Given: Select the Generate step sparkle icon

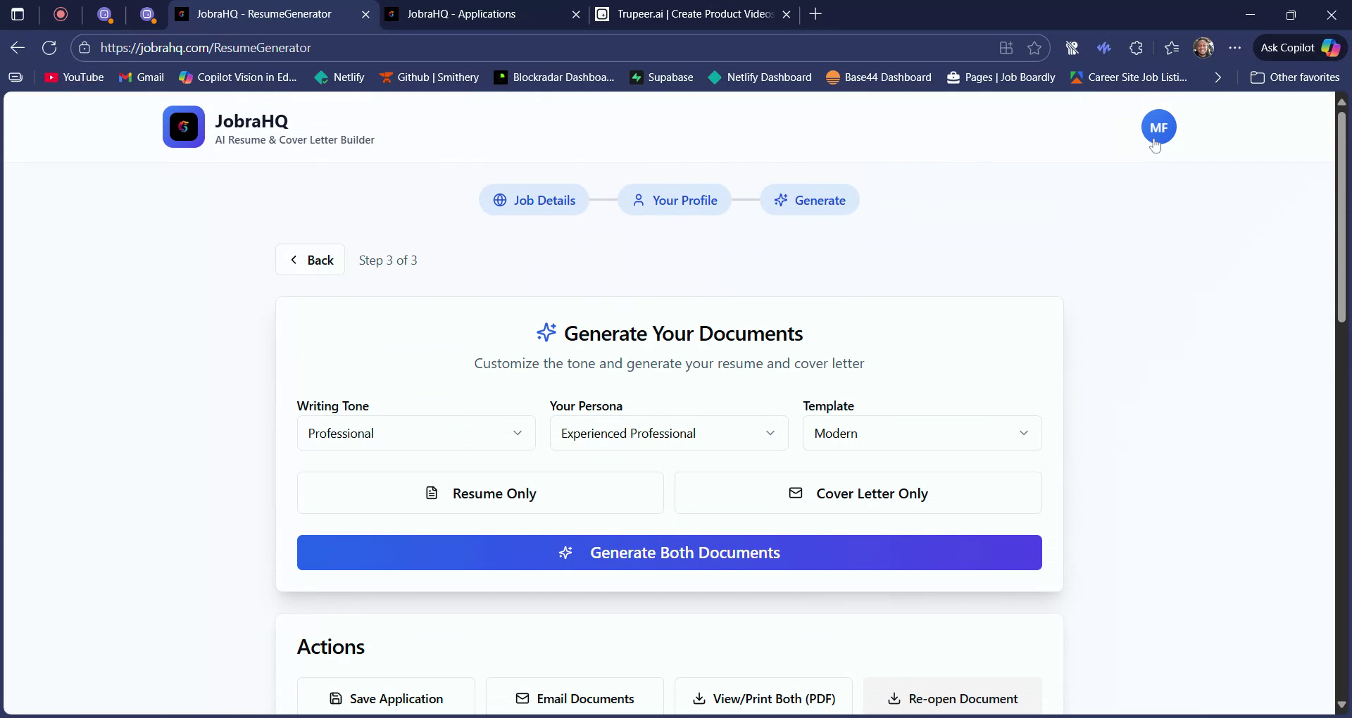Looking at the screenshot, I should coord(782,200).
